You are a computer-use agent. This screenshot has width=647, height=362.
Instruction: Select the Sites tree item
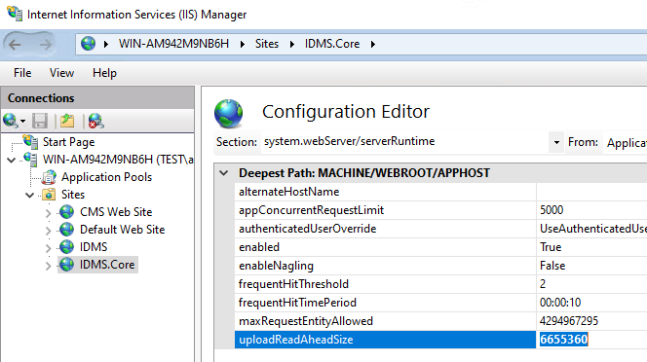pos(73,195)
